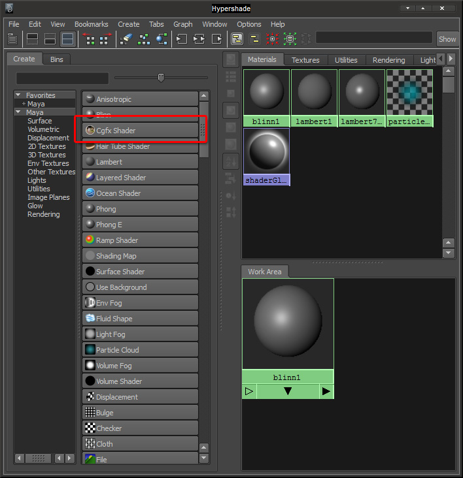463x478 pixels.
Task: Switch to the Utilities tab
Action: point(346,60)
